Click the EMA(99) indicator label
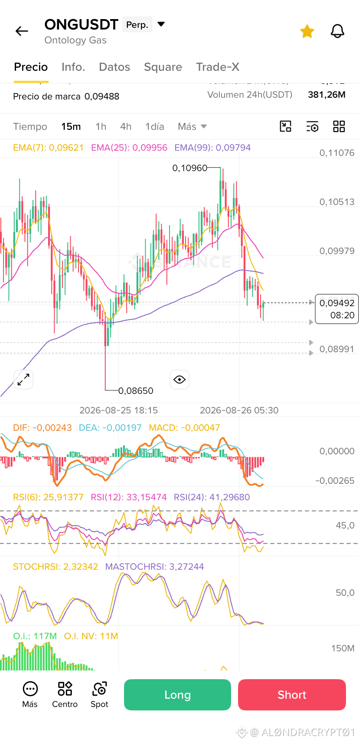The height and width of the screenshot is (743, 359). pyautogui.click(x=212, y=148)
